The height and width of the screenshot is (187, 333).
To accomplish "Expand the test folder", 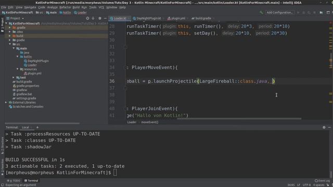I will pos(14,77).
